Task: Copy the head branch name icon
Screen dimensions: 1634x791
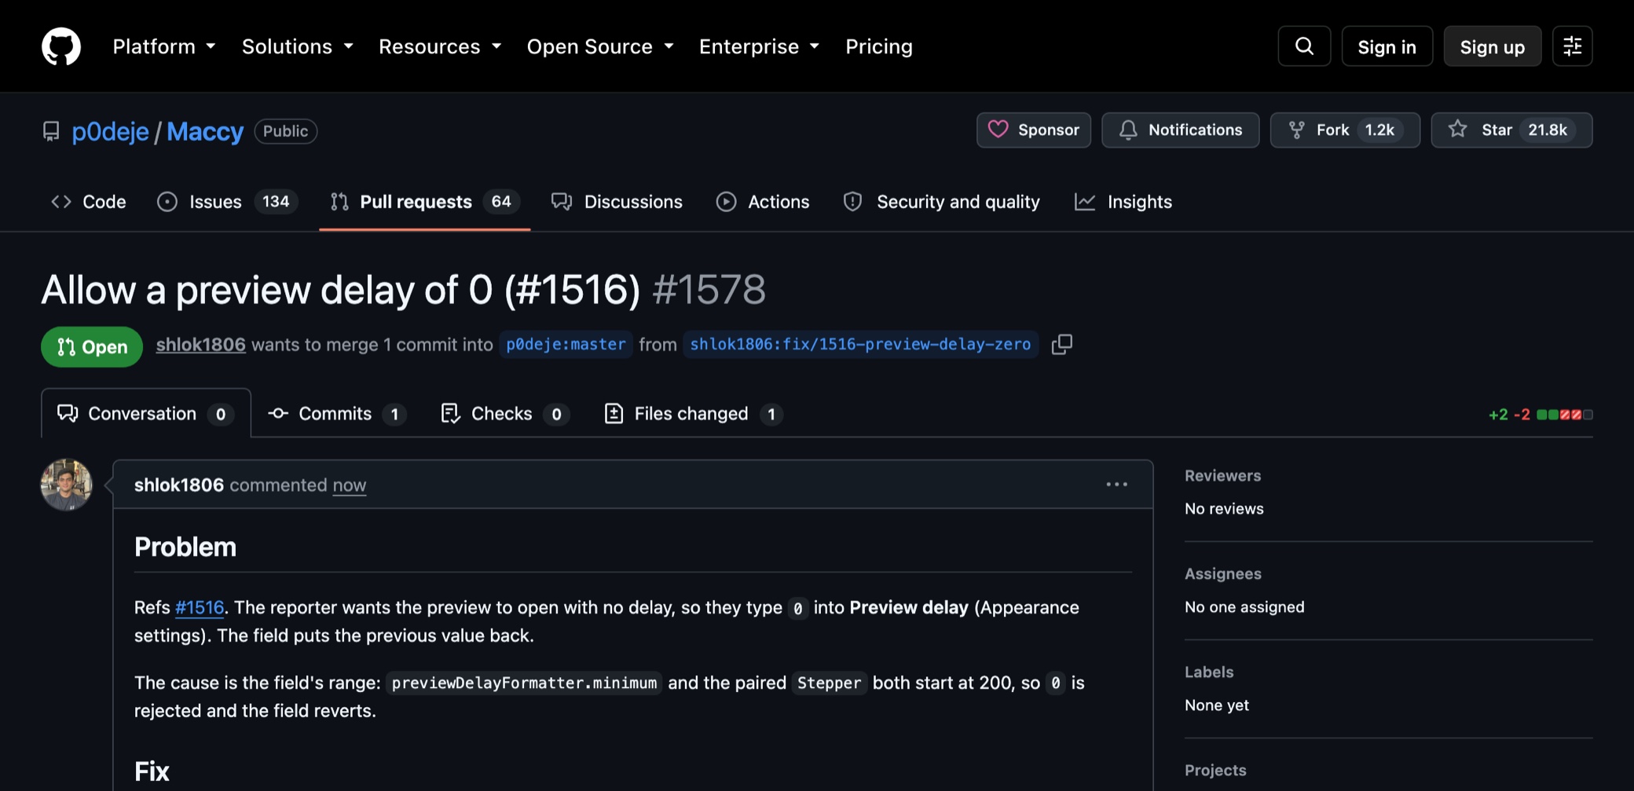Action: click(x=1062, y=344)
